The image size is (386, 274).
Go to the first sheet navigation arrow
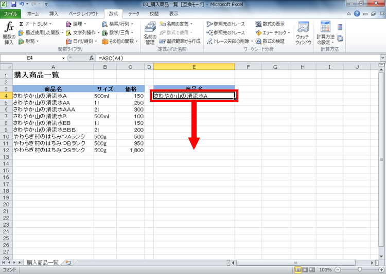tap(4, 263)
